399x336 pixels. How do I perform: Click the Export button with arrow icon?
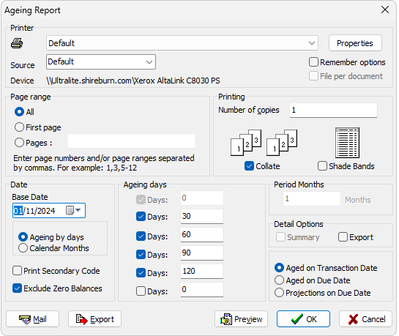click(94, 319)
